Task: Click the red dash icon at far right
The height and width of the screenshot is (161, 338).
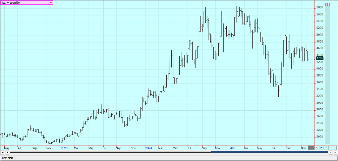Action: pyautogui.click(x=334, y=148)
